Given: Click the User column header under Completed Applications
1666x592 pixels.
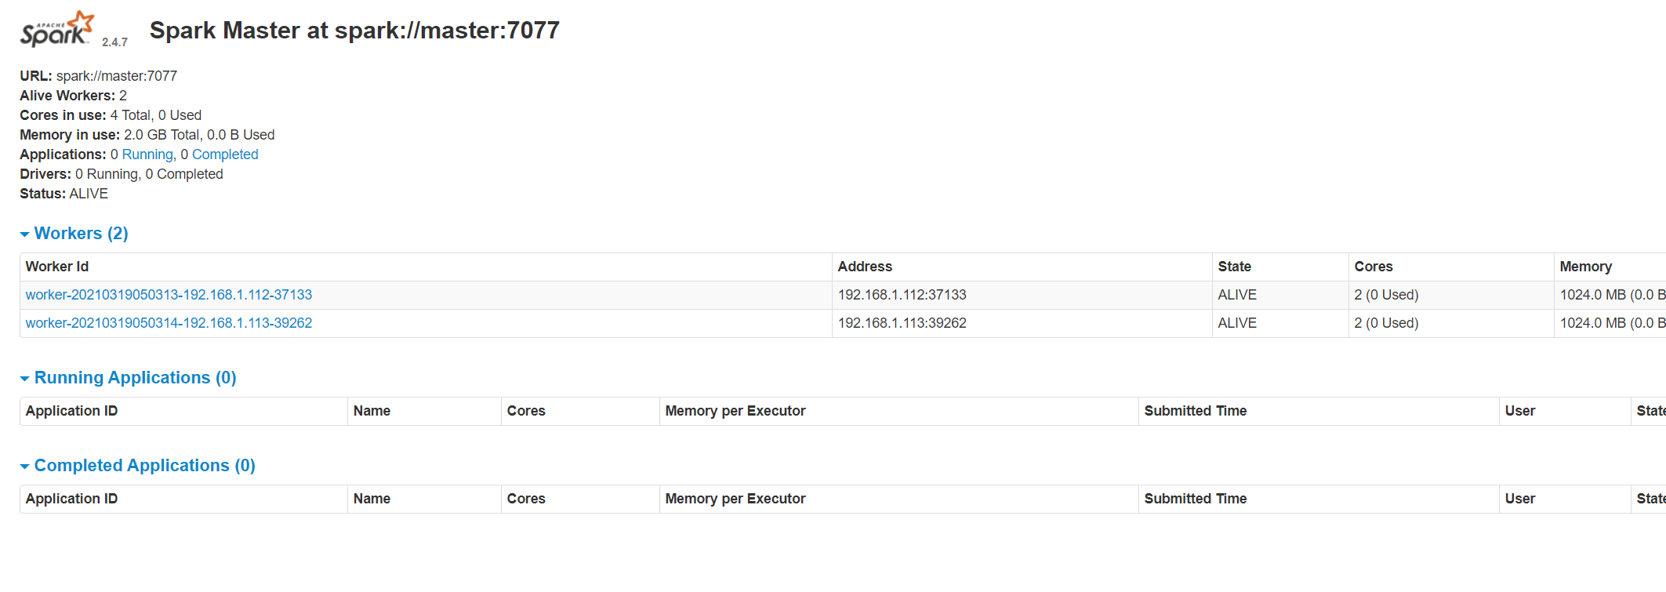Looking at the screenshot, I should click(1519, 498).
